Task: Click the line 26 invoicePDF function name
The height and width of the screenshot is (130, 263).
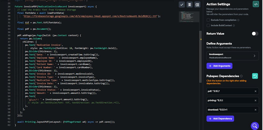Action: tap(31, 7)
